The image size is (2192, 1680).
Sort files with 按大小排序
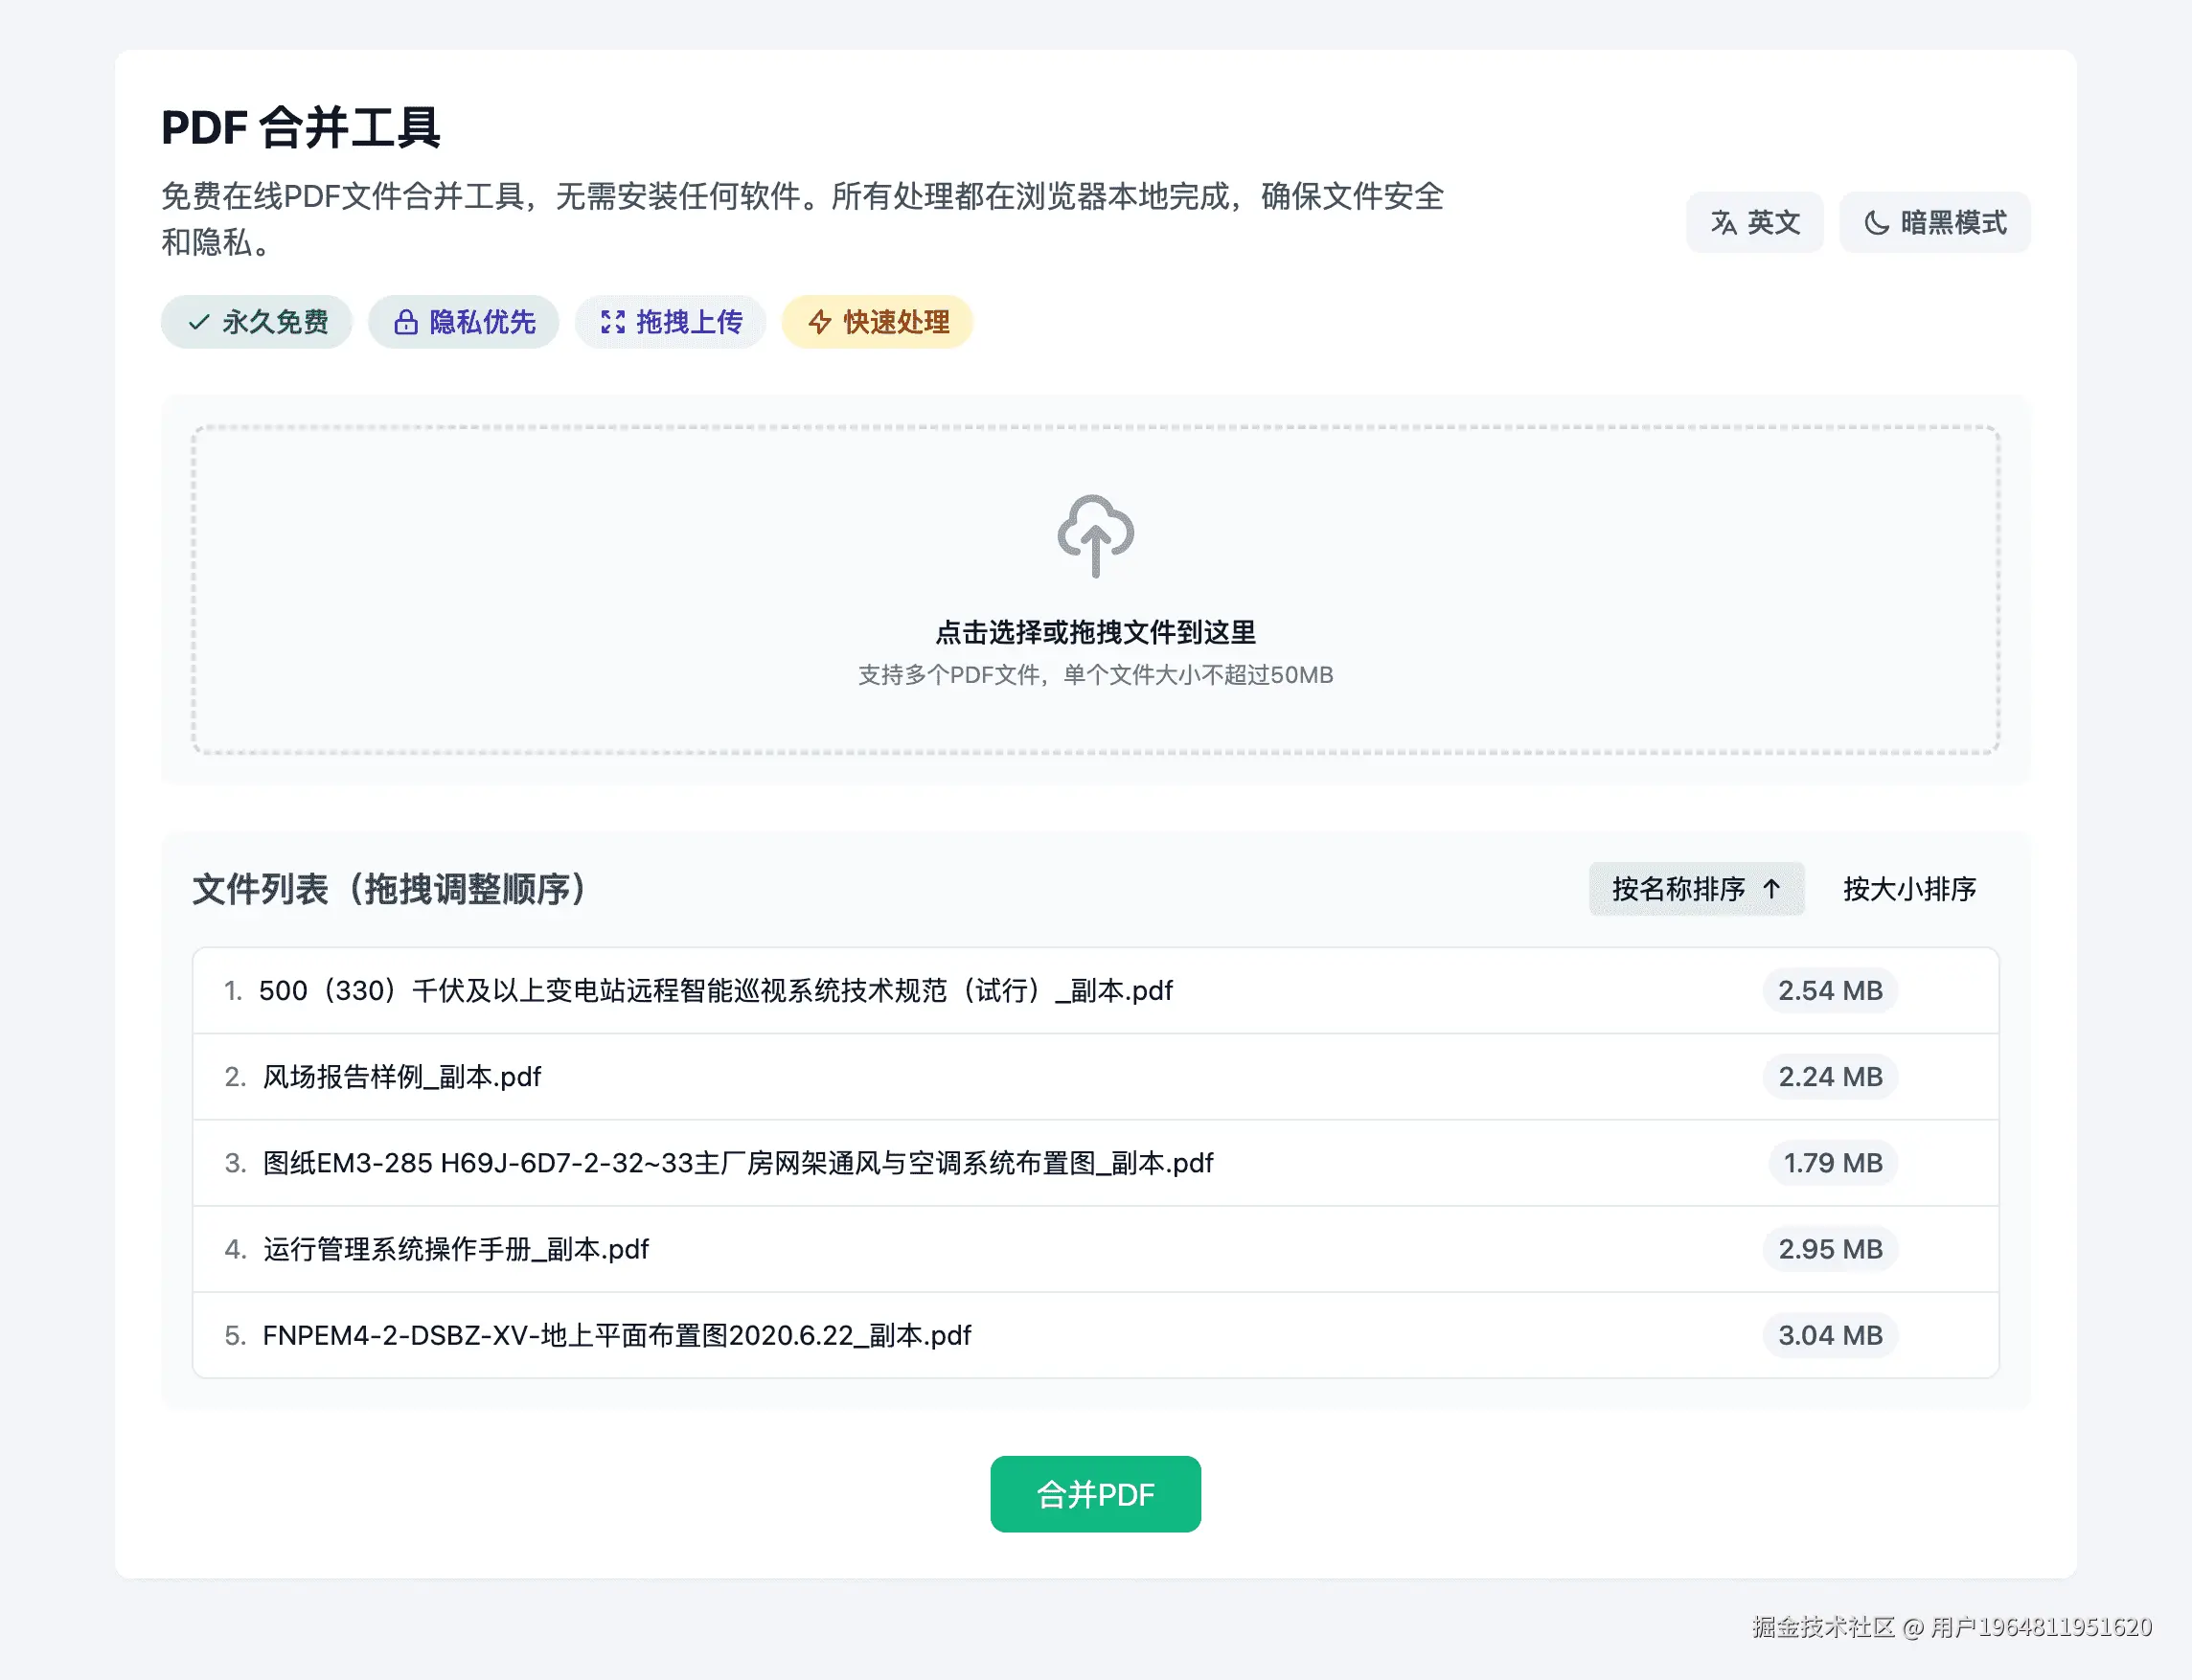1909,889
